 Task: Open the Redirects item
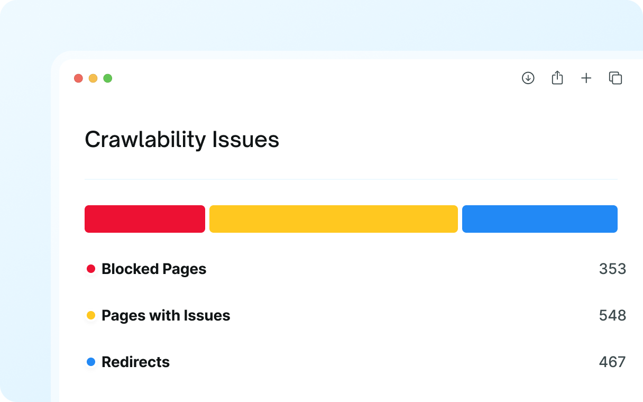(x=136, y=362)
